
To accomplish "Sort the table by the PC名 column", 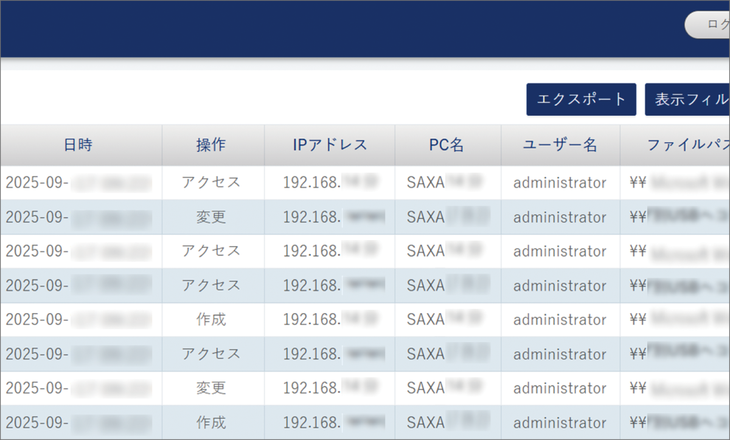I will tap(447, 145).
